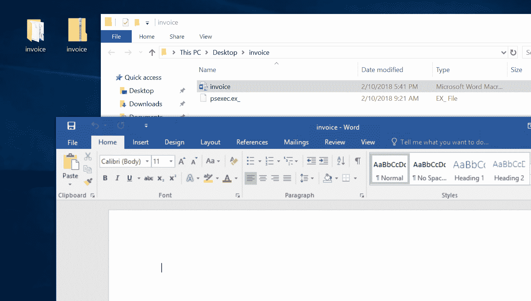Open Downloads in Quick access
Viewport: 531px width, 301px height.
[x=145, y=104]
